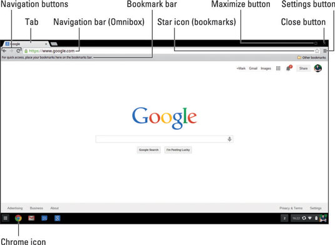Click I'm Feeling Lucky button
This screenshot has width=335, height=245.
[178, 150]
